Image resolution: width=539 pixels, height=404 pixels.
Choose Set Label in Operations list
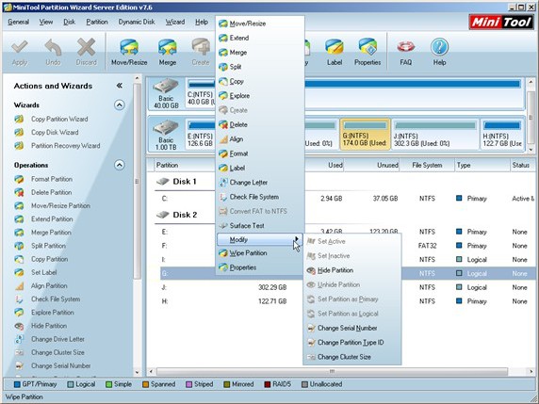[43, 272]
